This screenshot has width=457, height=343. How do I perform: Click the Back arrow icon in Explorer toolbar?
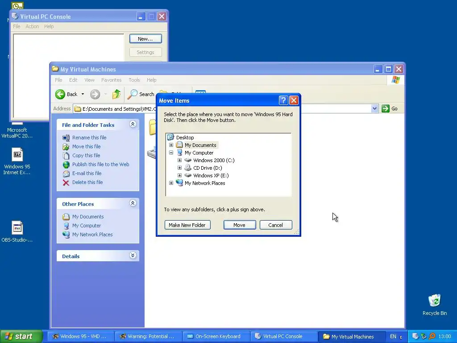coord(60,94)
